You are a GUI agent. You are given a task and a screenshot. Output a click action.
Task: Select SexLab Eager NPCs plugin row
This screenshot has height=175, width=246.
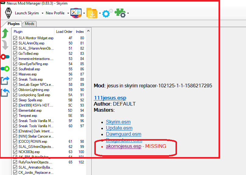(x=49, y=84)
